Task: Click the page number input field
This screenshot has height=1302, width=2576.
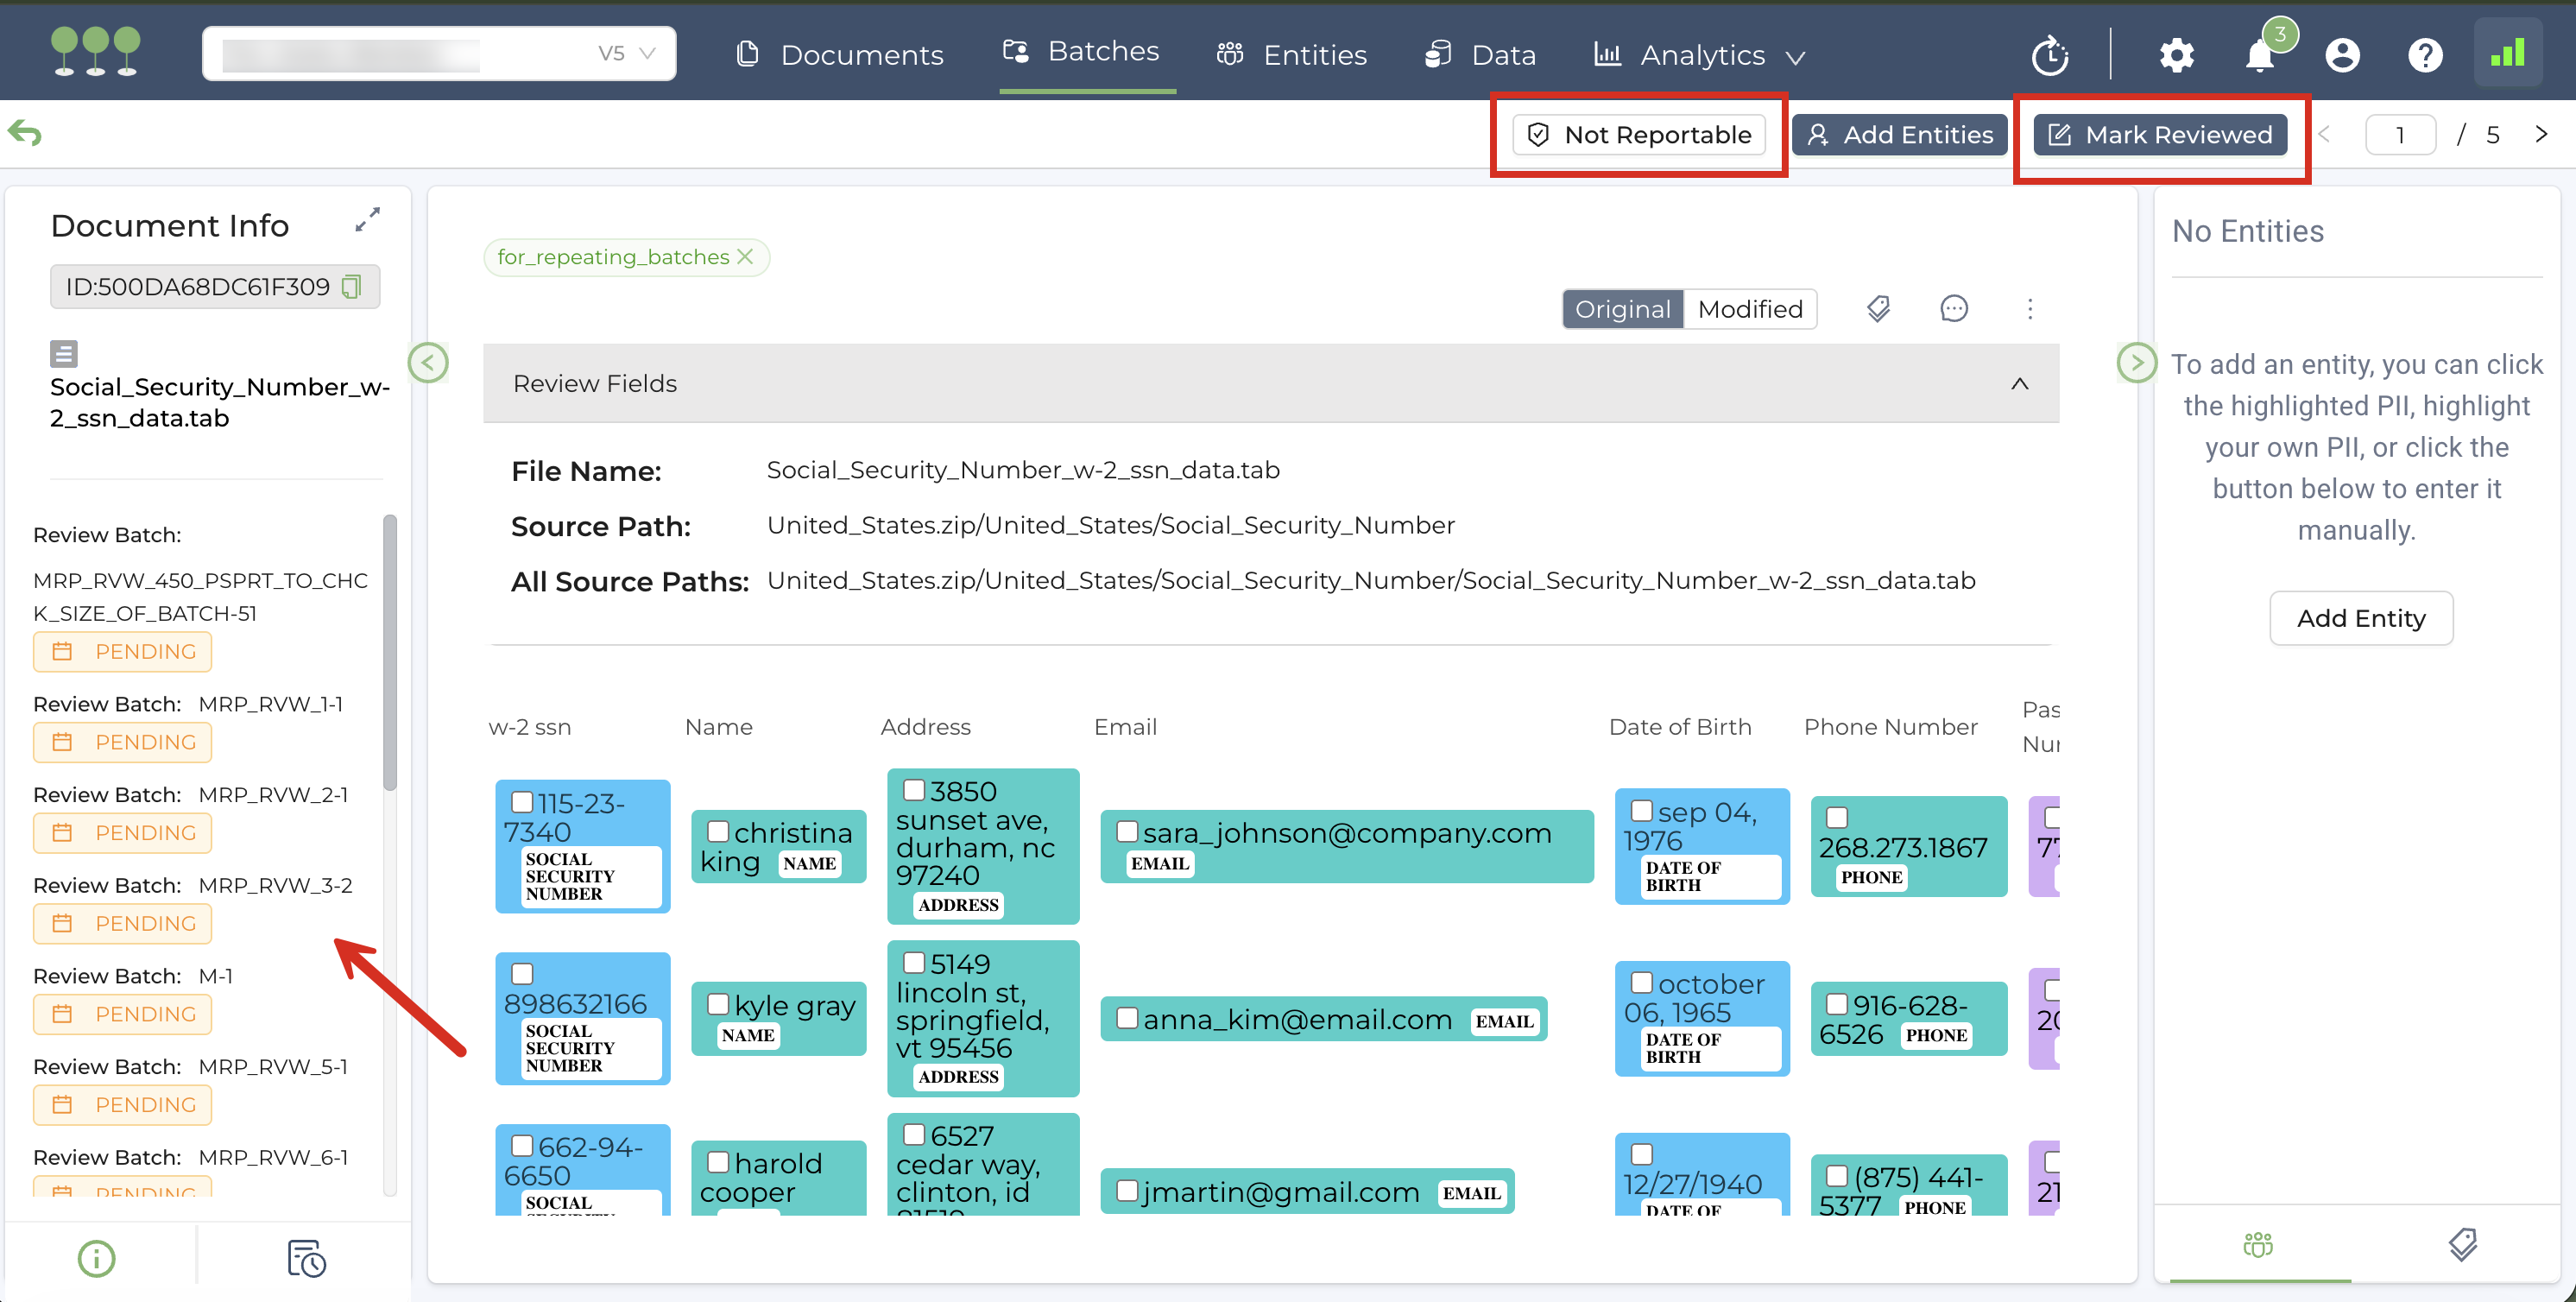Action: point(2399,135)
